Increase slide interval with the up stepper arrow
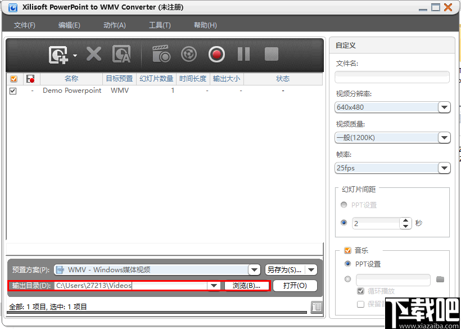The image size is (461, 329). tap(405, 220)
